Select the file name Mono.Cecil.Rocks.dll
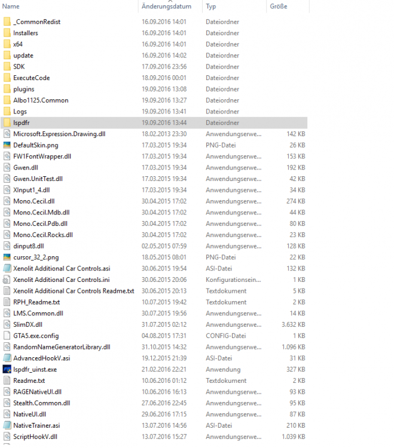Viewport: 394px width, 448px height. (43, 235)
